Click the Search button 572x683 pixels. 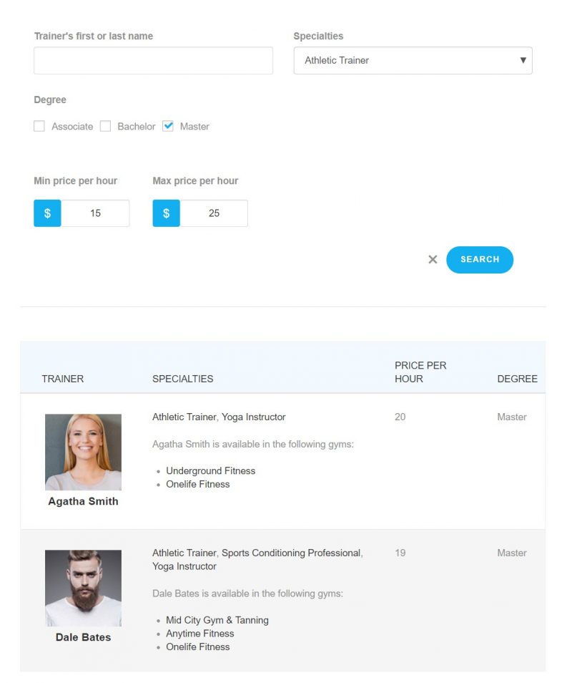coord(480,260)
